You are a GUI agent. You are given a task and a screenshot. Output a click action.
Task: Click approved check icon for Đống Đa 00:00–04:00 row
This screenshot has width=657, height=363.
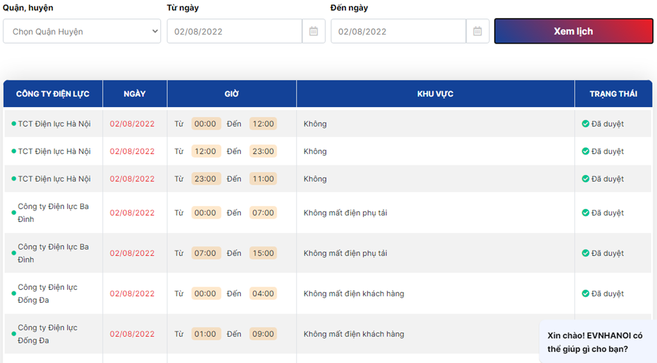point(585,294)
